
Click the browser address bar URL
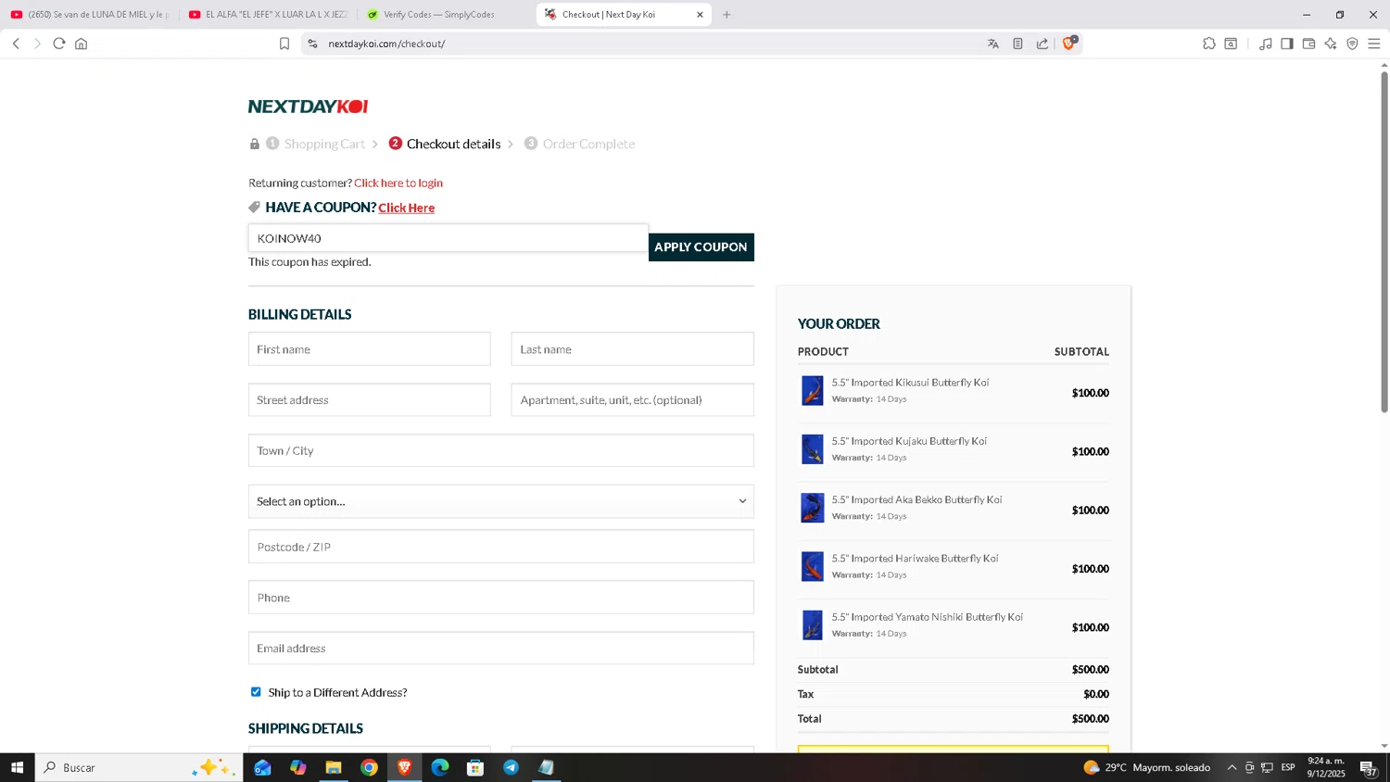pos(386,44)
